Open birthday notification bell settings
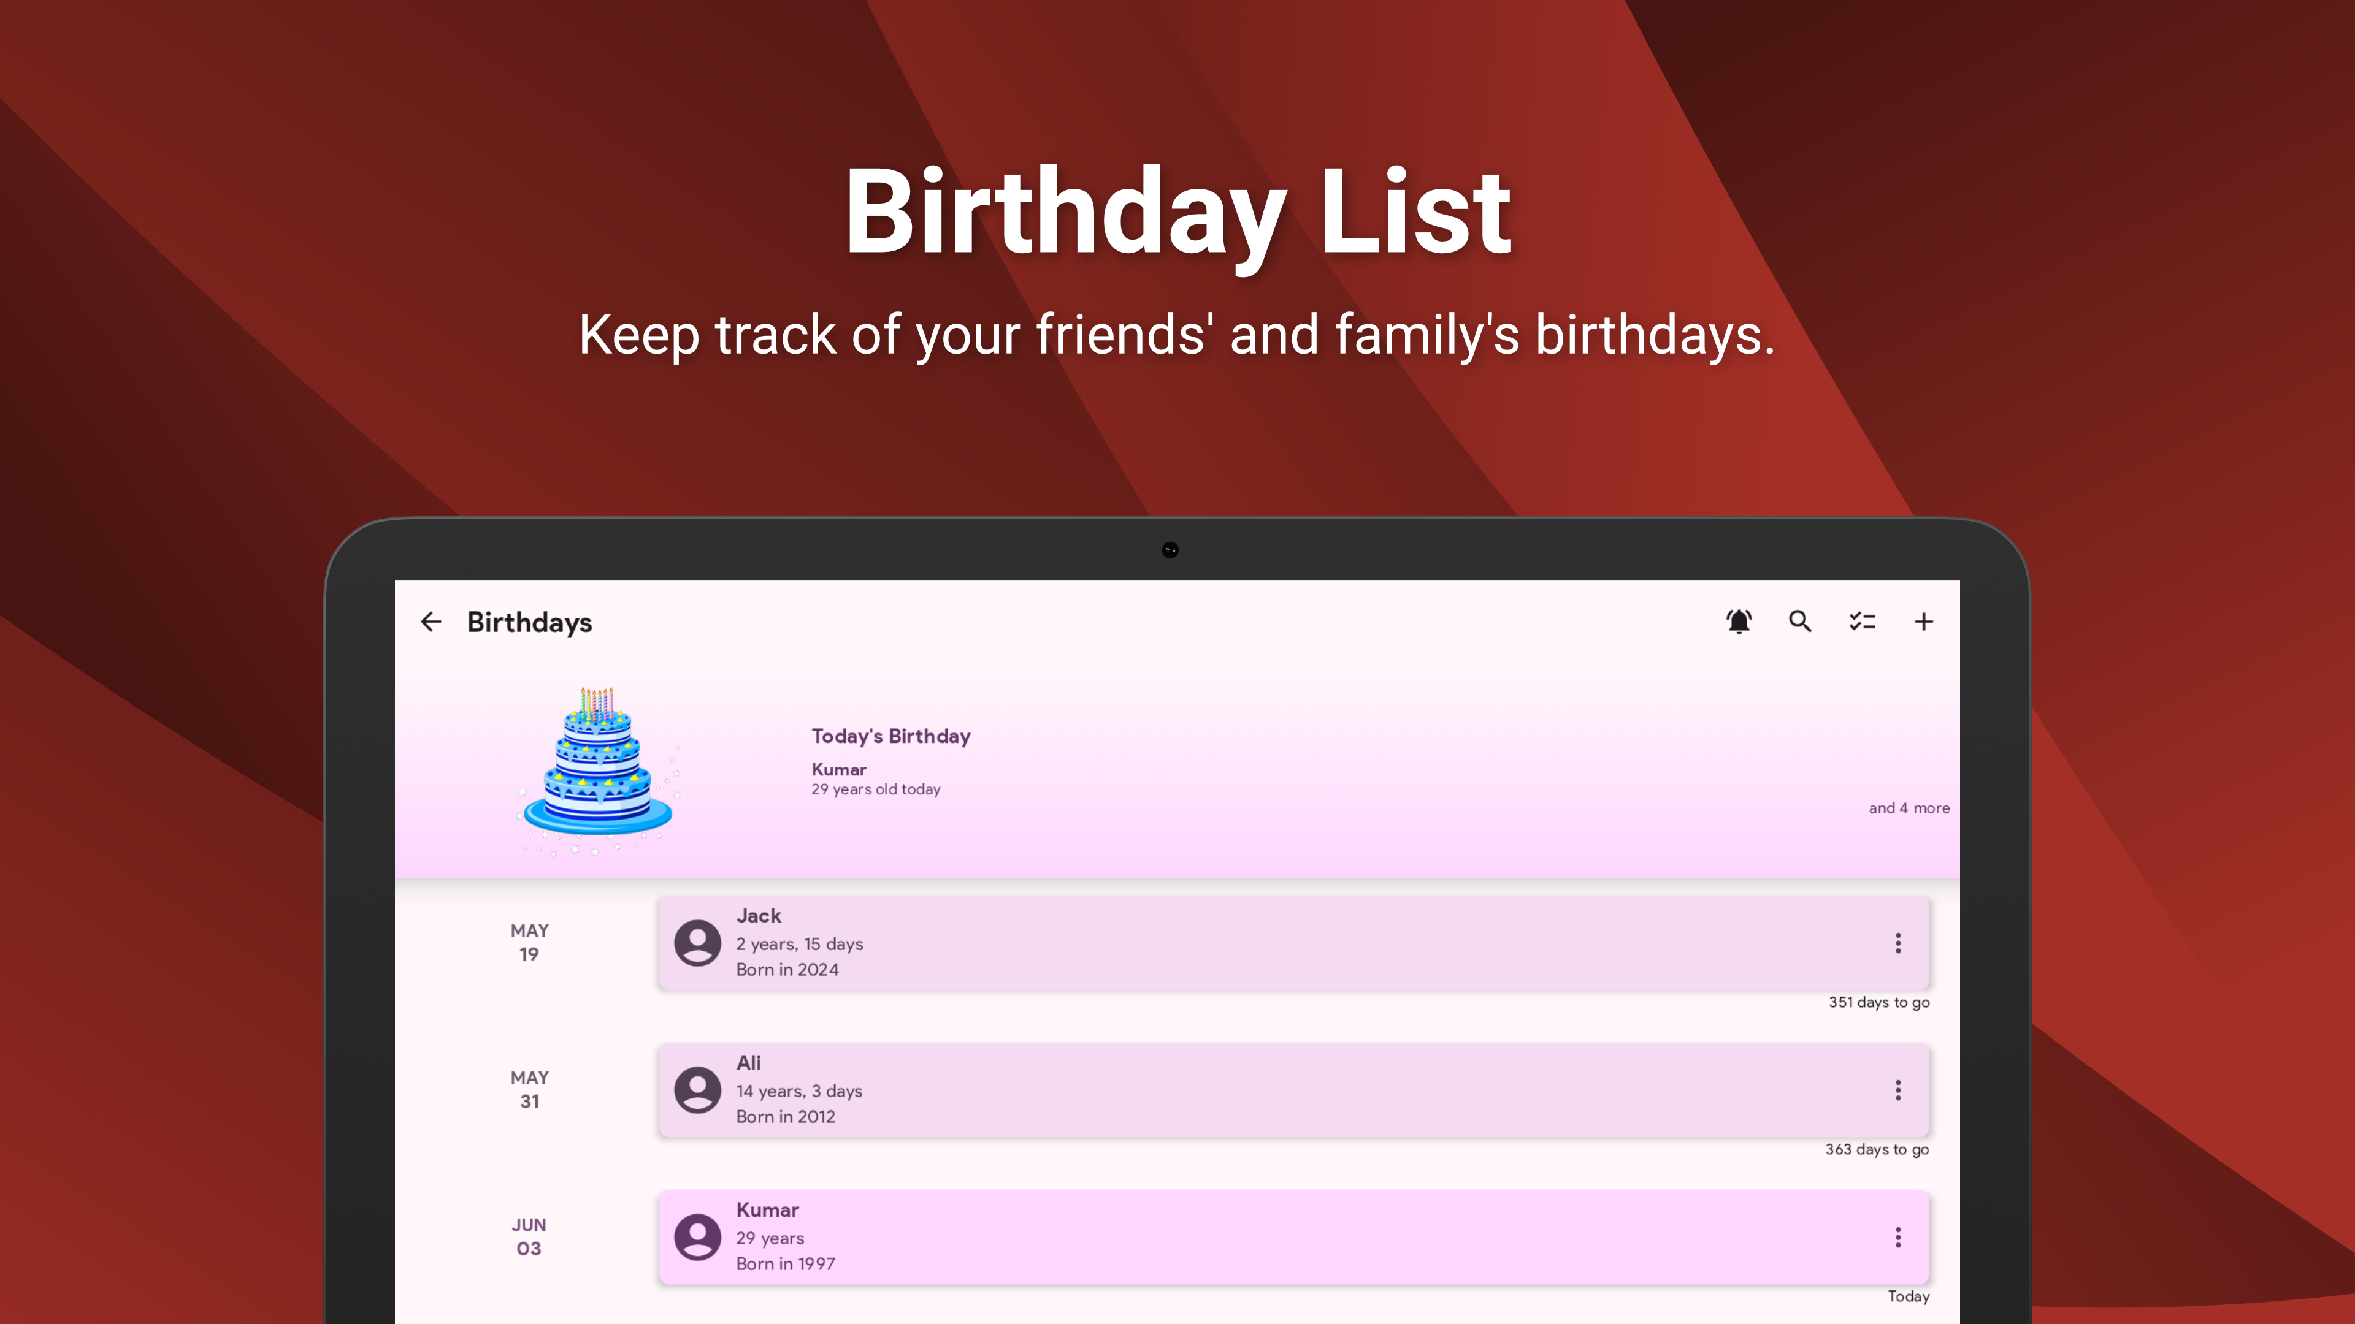The height and width of the screenshot is (1324, 2355). [1739, 622]
